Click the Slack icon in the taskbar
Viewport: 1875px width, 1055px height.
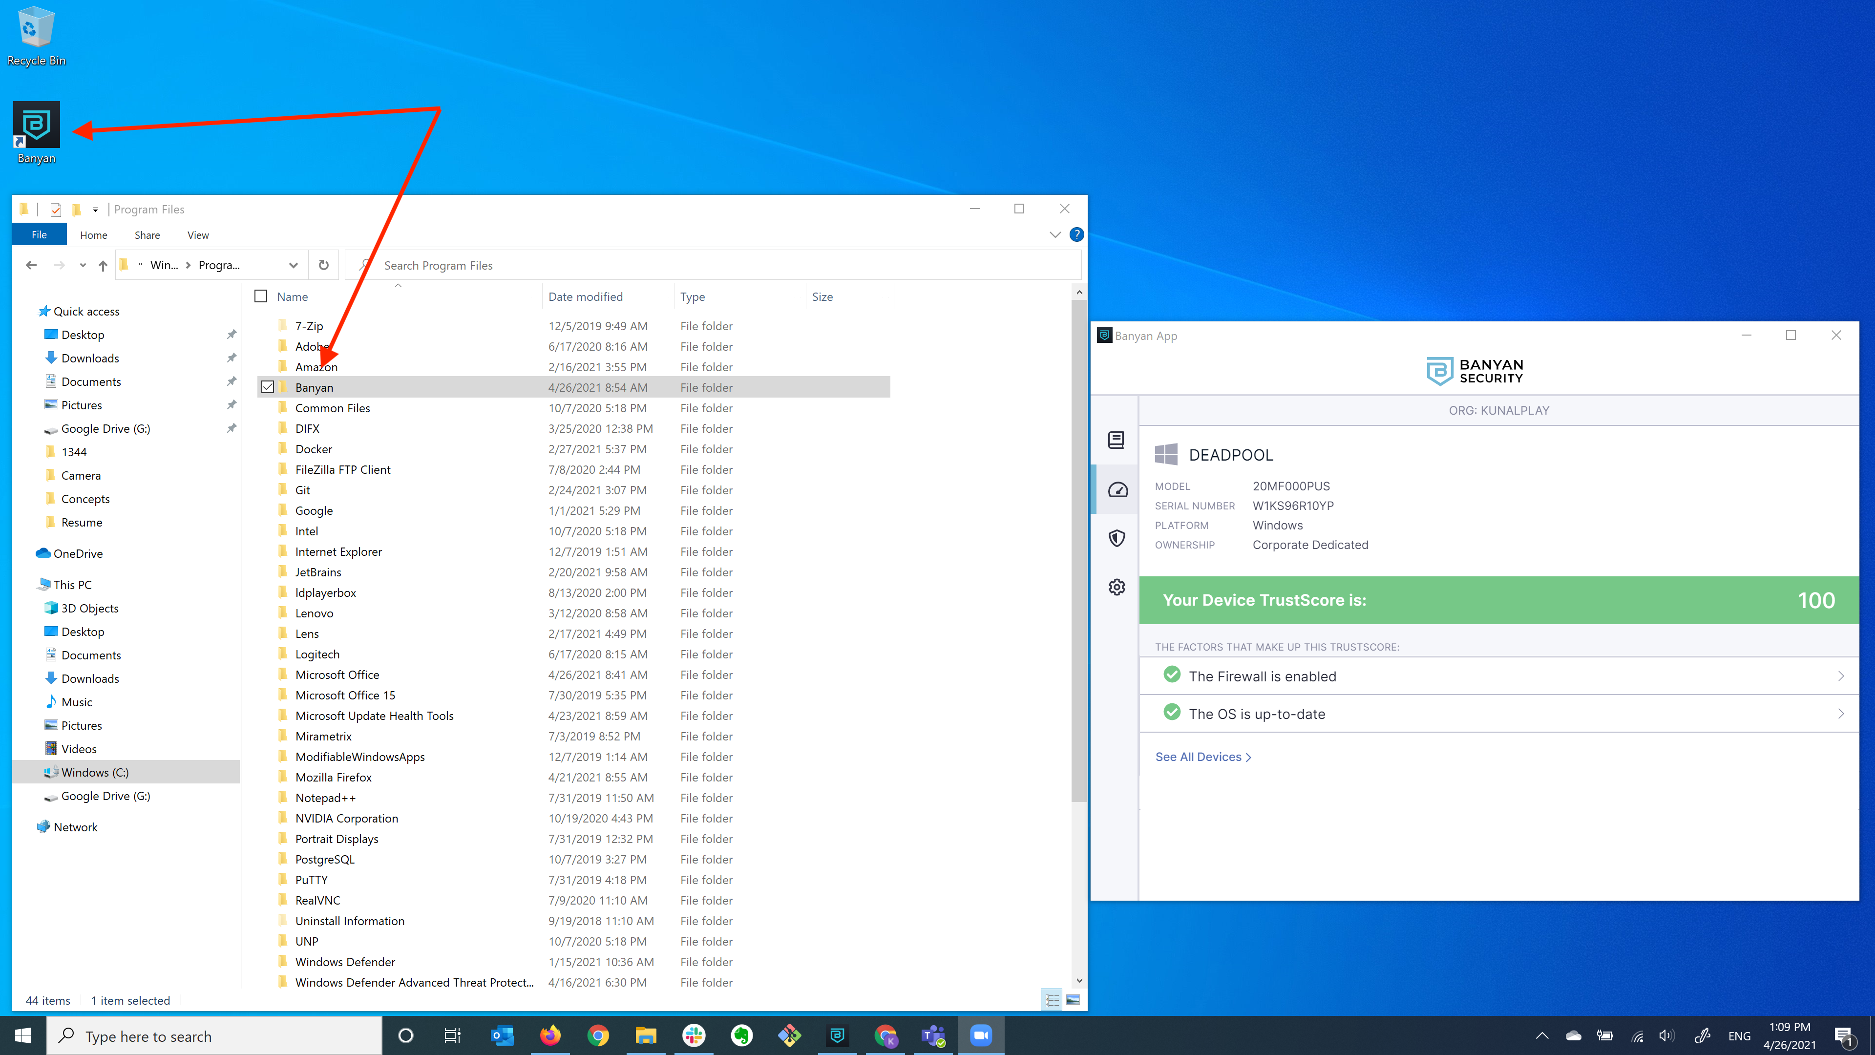coord(694,1035)
